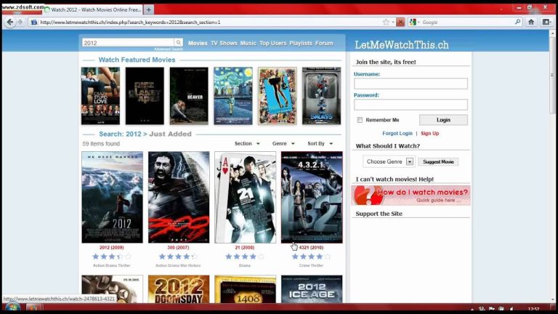Click the browser search magnifier icon
Viewport: 558px width, 314px height.
518,22
